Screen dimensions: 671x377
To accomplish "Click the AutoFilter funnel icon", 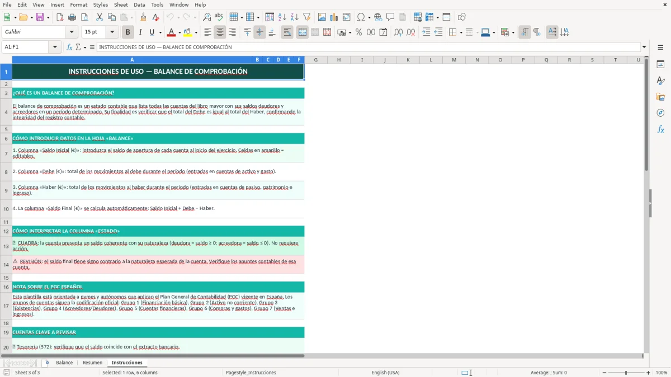I will coord(307,17).
